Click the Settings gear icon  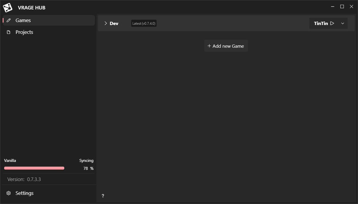9,193
